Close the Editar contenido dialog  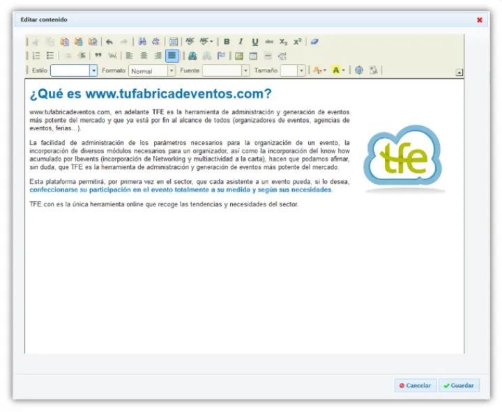tap(479, 20)
